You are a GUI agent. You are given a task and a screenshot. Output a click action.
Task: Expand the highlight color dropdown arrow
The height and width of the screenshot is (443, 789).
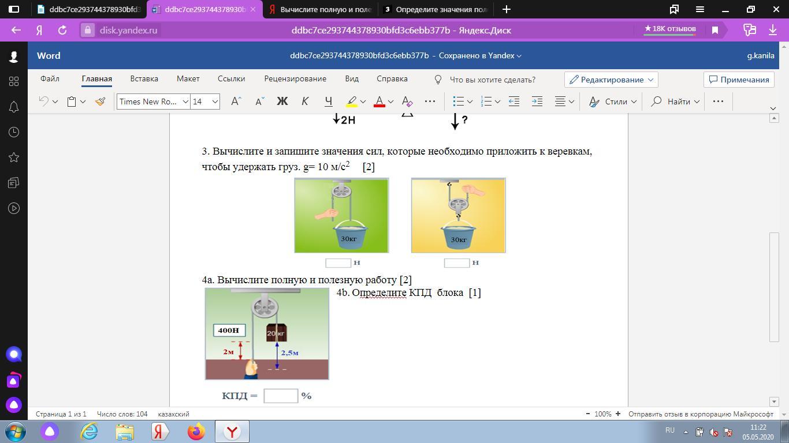(x=363, y=102)
